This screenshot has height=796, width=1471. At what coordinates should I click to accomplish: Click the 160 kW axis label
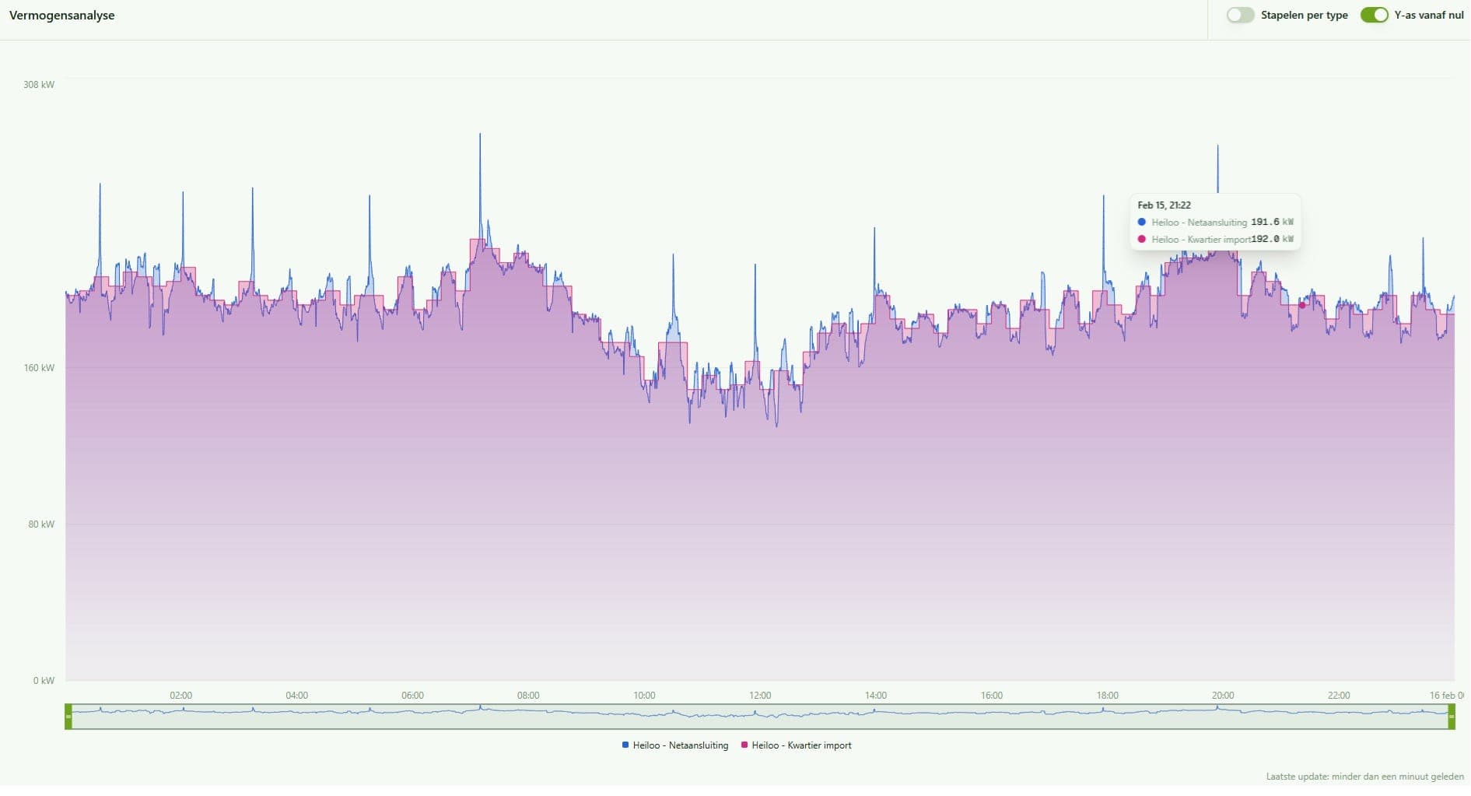coord(39,368)
